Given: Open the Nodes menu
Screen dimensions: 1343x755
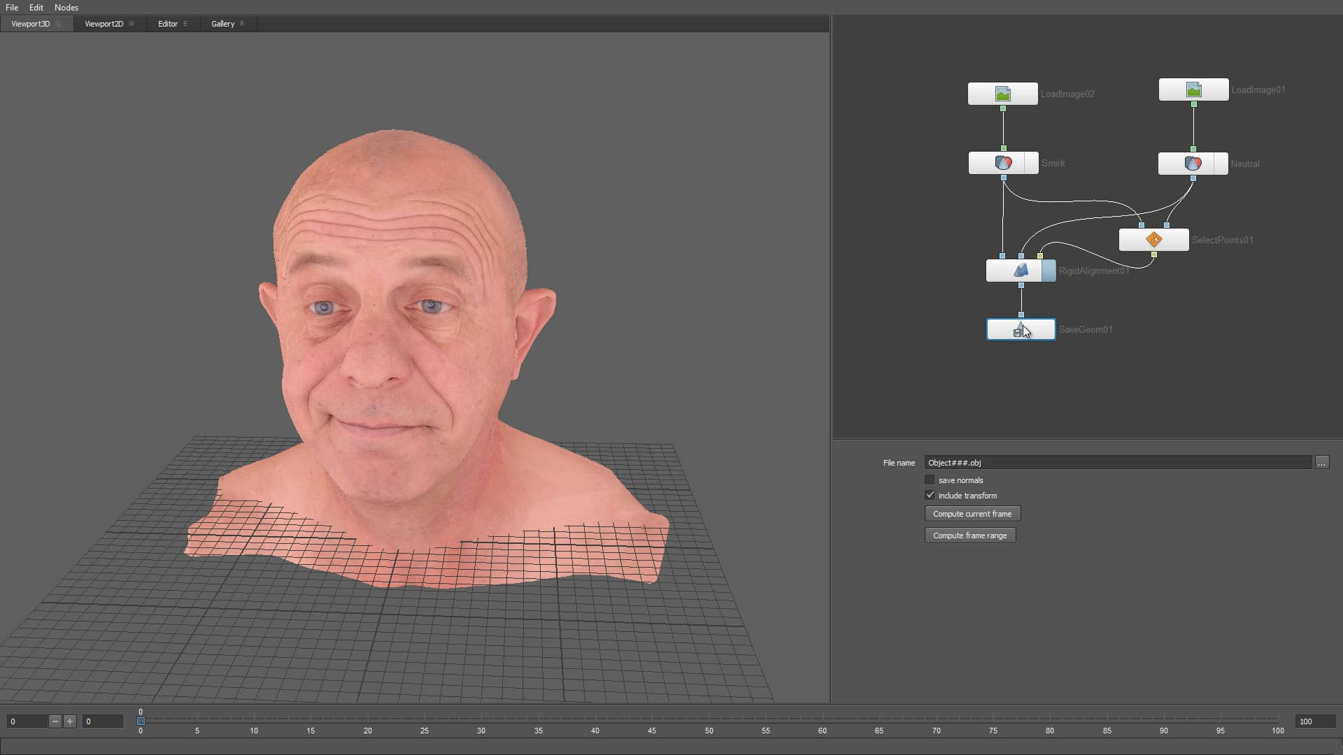Looking at the screenshot, I should 66,7.
